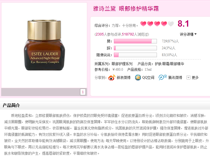Image resolution: width=210 pixels, height=157 pixels.
Task: Click the Estee Lauder product image
Action: point(44,45)
